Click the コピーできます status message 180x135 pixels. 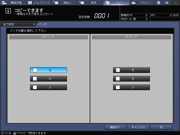click(29, 10)
